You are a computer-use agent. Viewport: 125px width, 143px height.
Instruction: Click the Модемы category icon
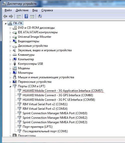pyautogui.click(x=15, y=68)
